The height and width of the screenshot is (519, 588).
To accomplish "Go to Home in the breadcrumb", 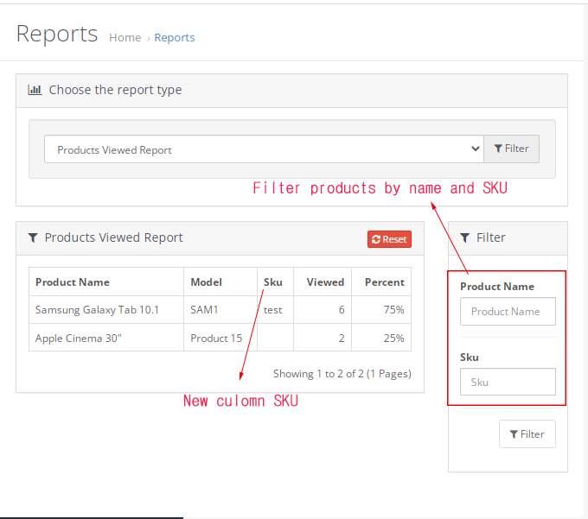I will [125, 38].
